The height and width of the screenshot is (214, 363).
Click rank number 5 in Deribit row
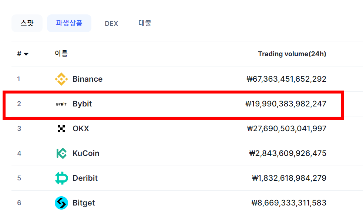[19, 178]
